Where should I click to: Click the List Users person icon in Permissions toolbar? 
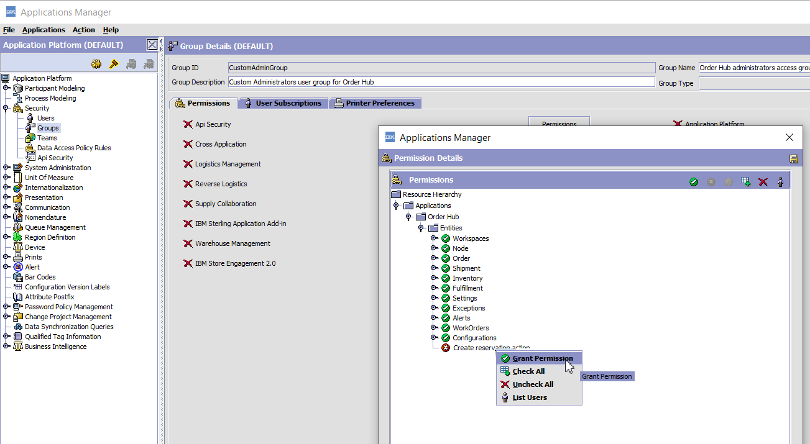(781, 182)
